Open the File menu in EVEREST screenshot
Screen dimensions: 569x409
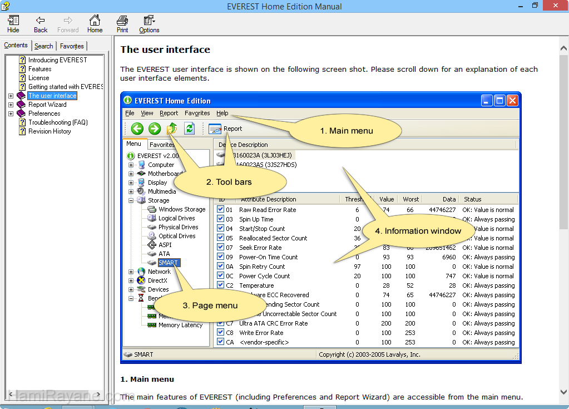[x=130, y=113]
